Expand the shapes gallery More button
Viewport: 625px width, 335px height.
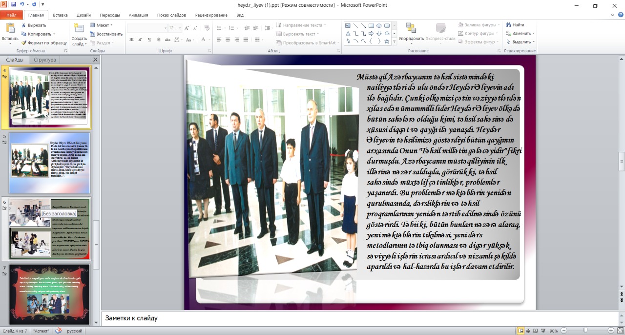point(394,42)
